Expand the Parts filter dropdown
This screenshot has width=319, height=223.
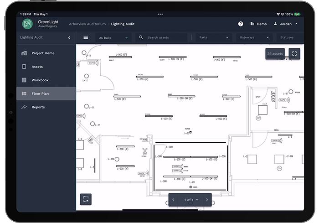click(213, 37)
